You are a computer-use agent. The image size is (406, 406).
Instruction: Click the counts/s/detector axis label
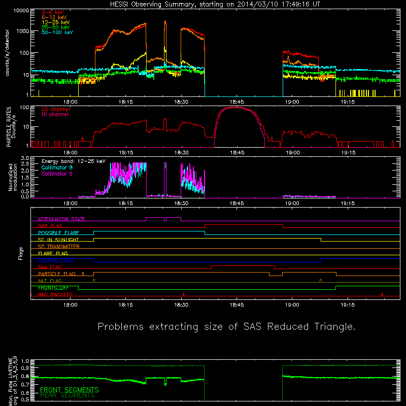point(7,53)
